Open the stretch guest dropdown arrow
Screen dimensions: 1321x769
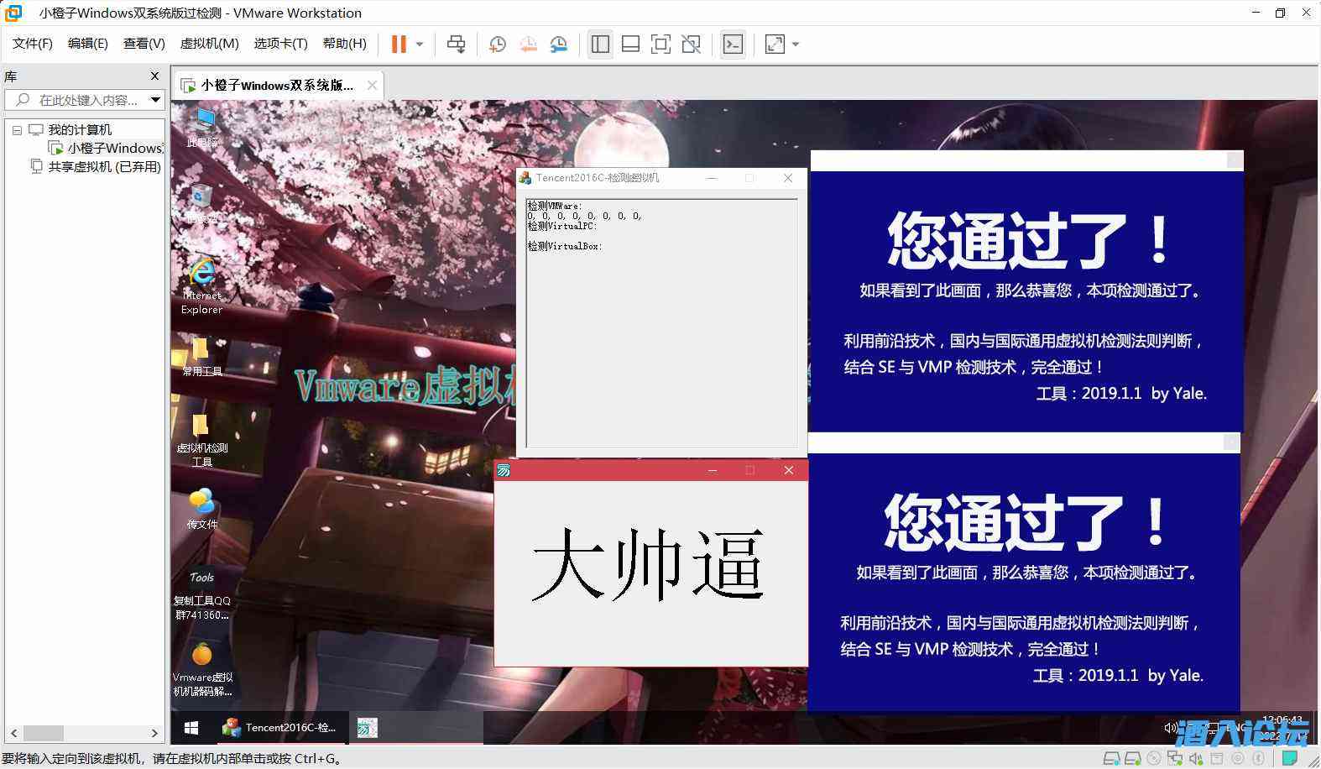tap(796, 44)
